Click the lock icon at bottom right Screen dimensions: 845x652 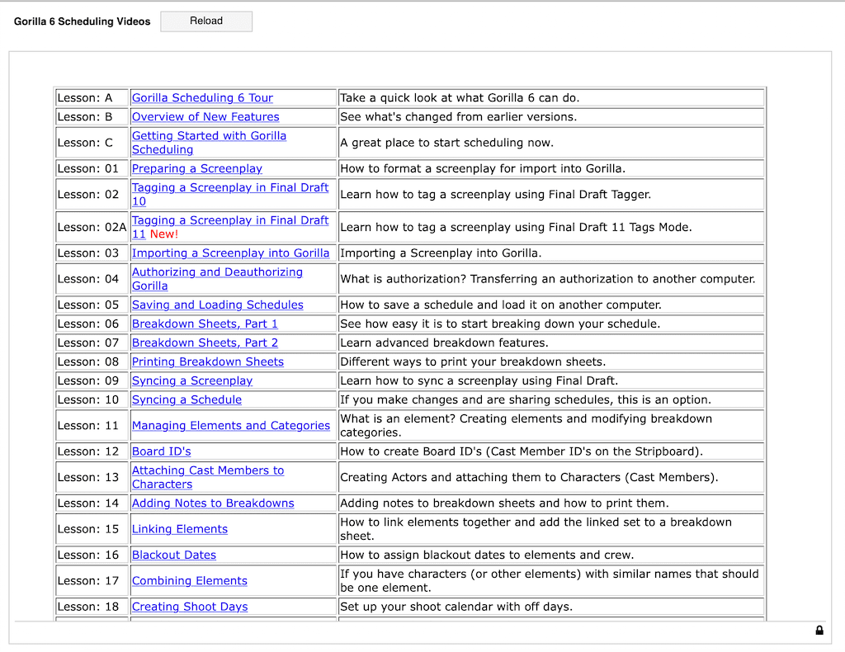tap(819, 631)
